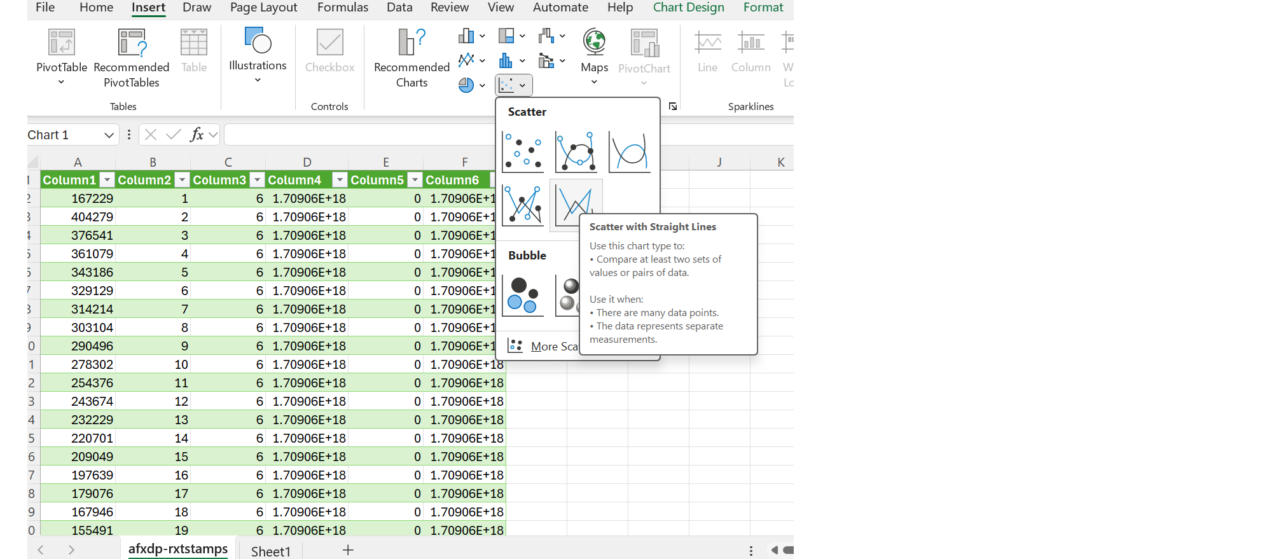Click the PivotTable icon

62,43
